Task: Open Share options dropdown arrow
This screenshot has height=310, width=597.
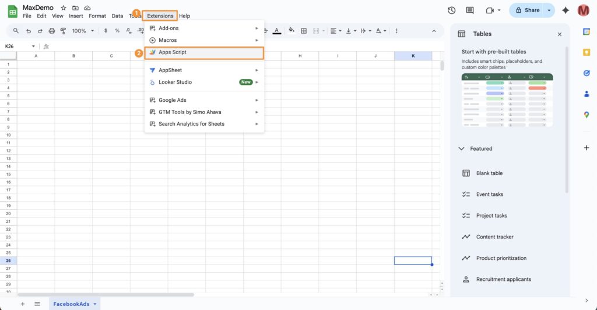Action: [549, 10]
